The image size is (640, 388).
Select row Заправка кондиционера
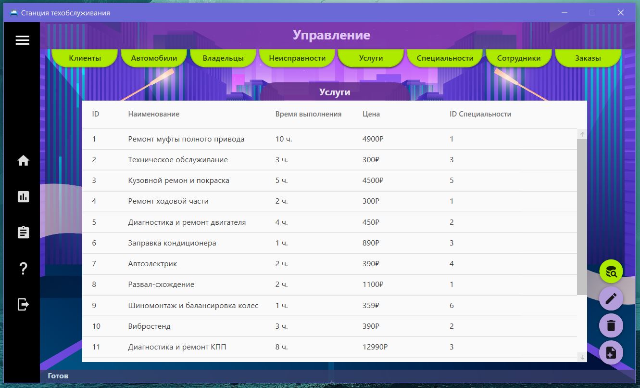(329, 243)
